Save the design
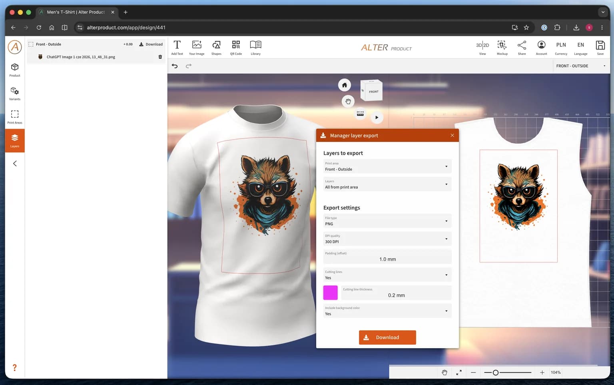This screenshot has height=385, width=614. [x=600, y=47]
